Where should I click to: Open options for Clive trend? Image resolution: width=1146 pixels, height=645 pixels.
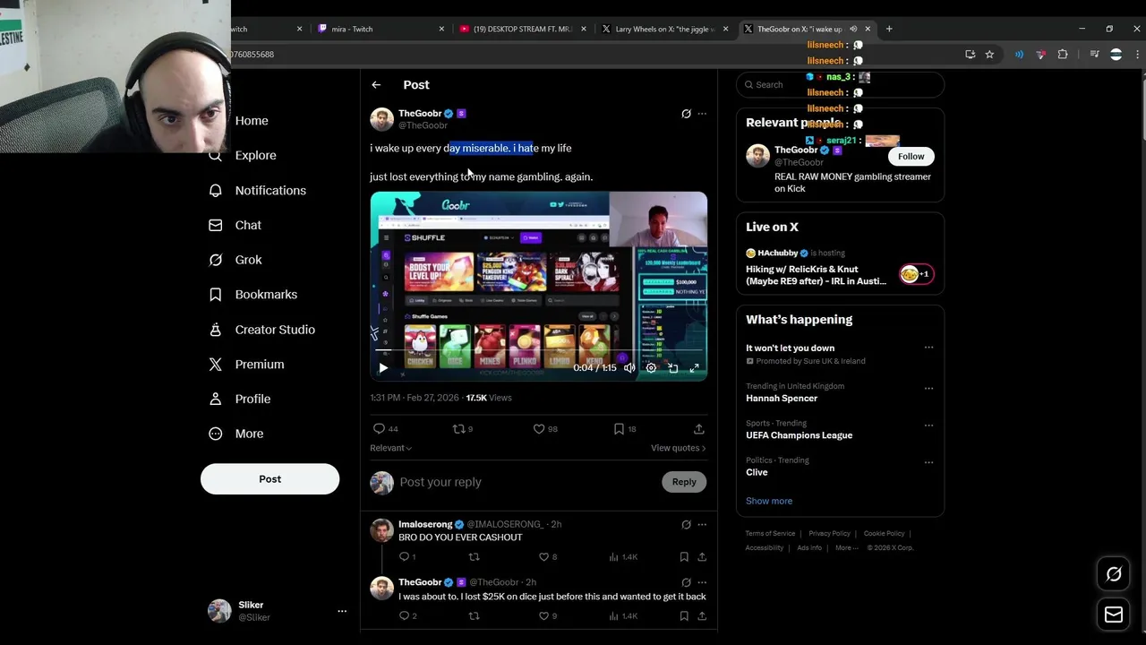(x=928, y=462)
